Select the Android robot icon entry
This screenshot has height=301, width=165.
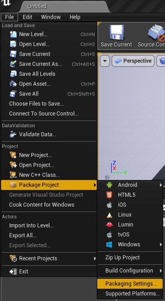pos(109,185)
